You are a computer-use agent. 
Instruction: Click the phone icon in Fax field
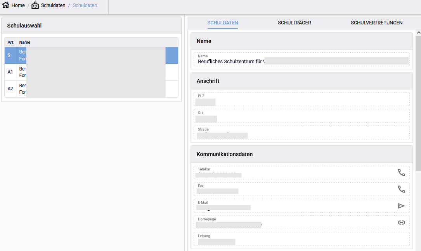click(401, 189)
